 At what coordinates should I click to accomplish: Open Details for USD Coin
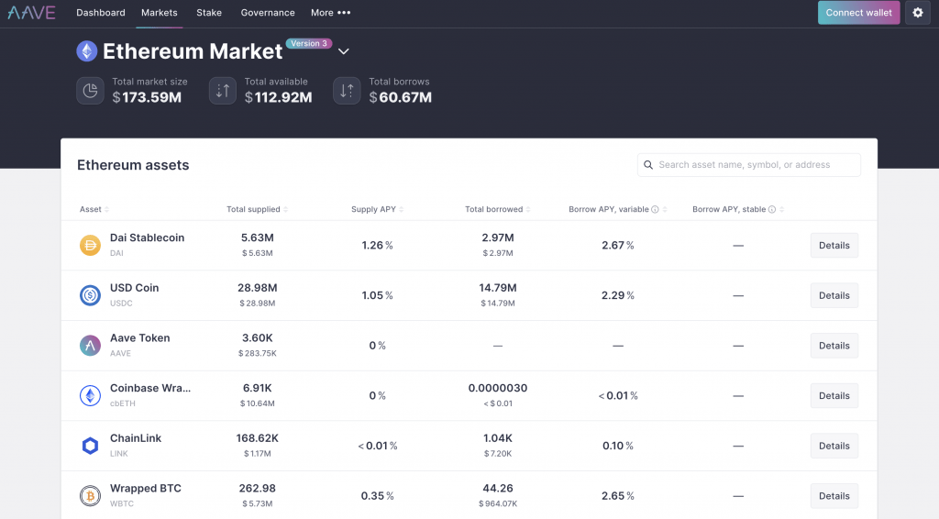click(x=834, y=295)
